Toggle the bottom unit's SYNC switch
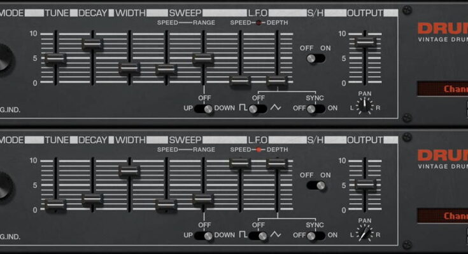The image size is (468, 254). tap(312, 236)
